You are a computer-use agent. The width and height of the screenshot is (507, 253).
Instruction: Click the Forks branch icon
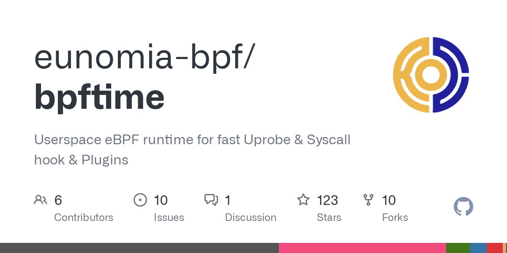368,200
